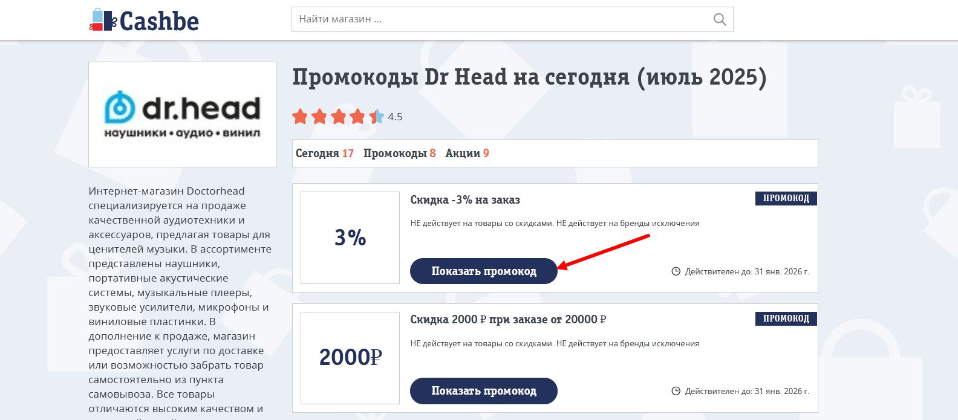Image resolution: width=958 pixels, height=420 pixels.
Task: Click the star rating row
Action: click(x=338, y=117)
